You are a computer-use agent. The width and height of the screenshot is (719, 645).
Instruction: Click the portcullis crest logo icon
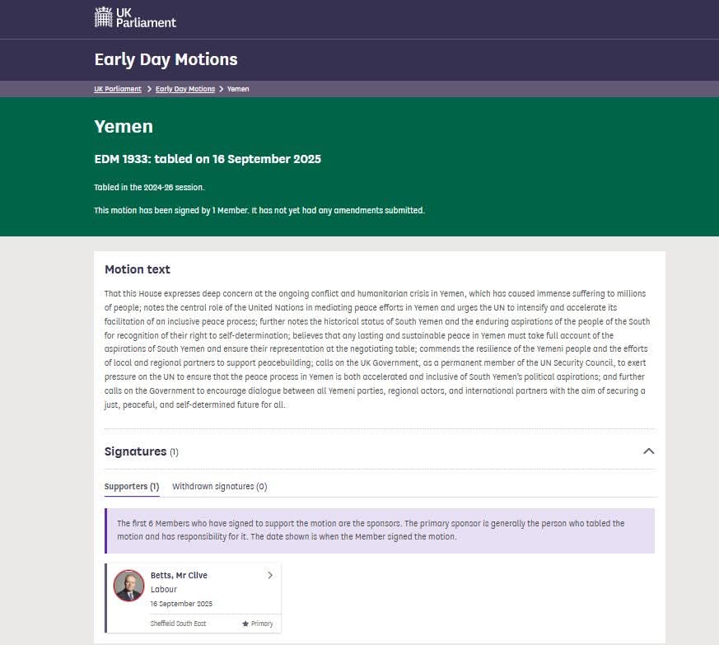[103, 17]
